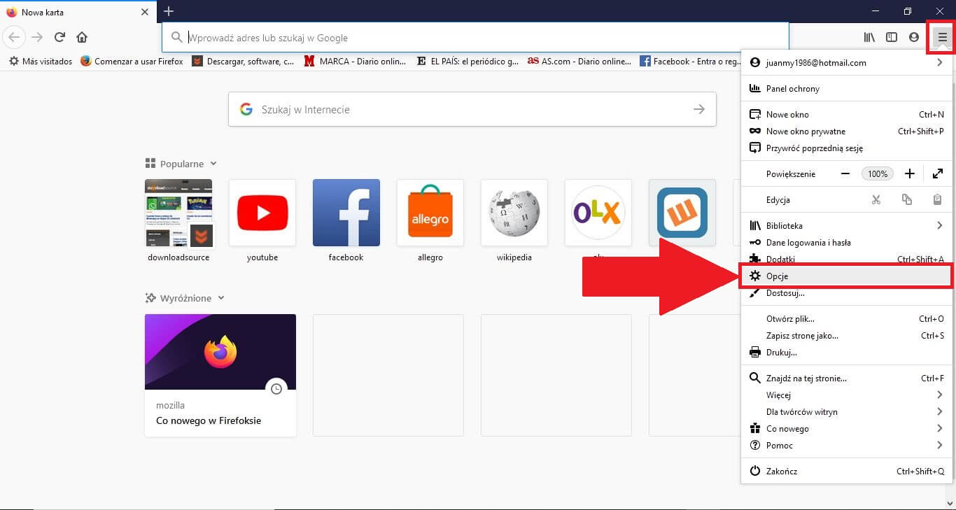This screenshot has height=510, width=956.
Task: Open the youtube top site tile
Action: point(262,213)
